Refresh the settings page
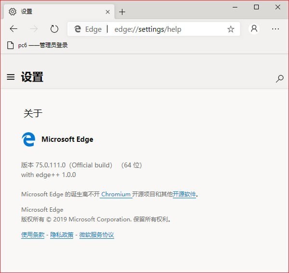This screenshot has width=289, height=273. click(54, 29)
